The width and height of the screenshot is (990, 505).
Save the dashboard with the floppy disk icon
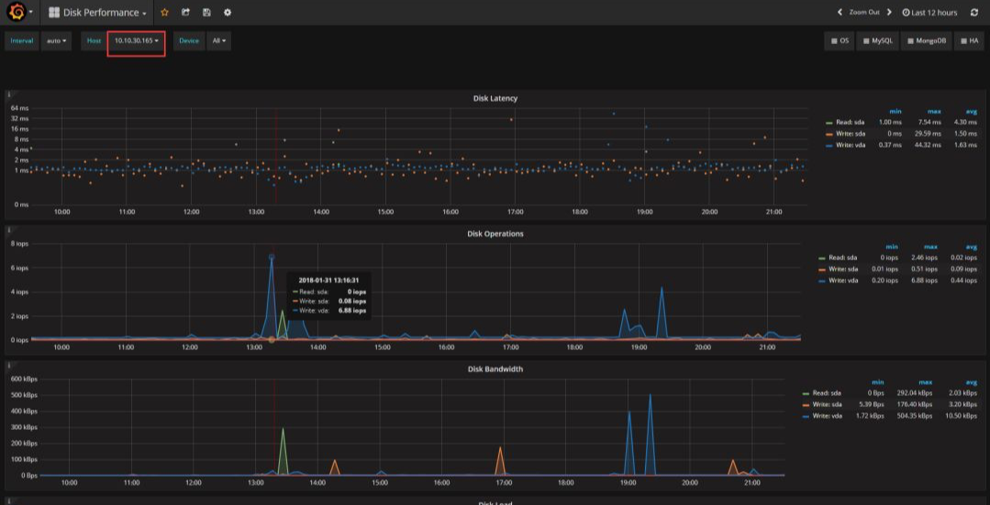click(206, 13)
